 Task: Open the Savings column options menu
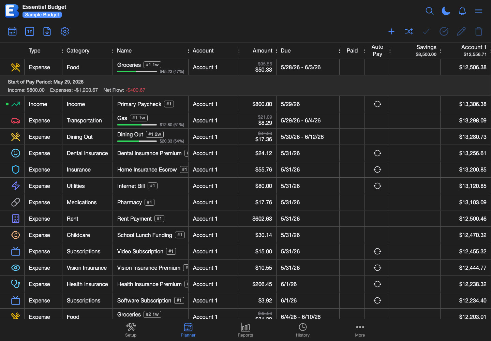440,50
